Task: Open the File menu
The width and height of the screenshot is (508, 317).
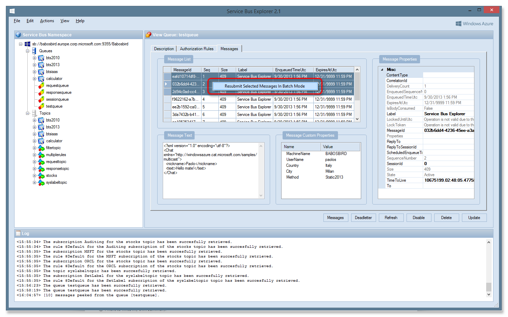Action: [17, 21]
